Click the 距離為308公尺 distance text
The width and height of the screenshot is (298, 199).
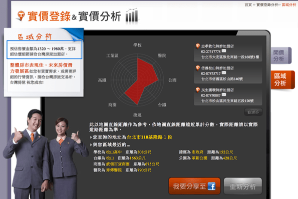pos(138,152)
